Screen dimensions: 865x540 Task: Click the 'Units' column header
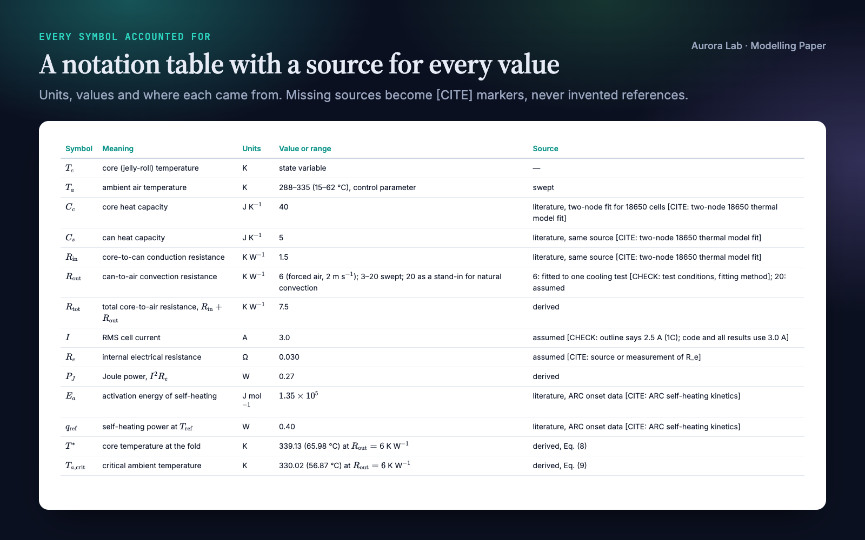pos(251,148)
